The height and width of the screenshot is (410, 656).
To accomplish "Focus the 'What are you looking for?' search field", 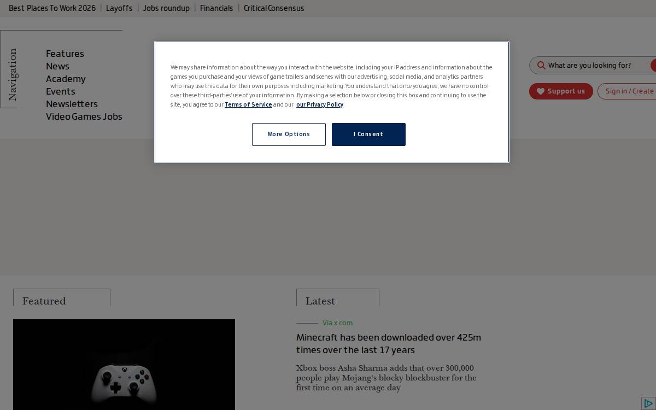I will click(x=593, y=66).
